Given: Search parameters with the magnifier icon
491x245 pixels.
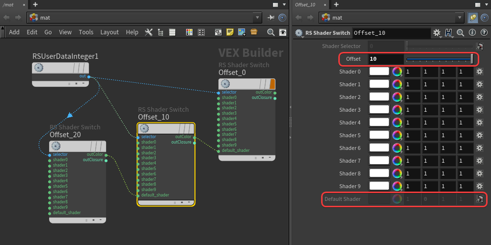Looking at the screenshot, I should pos(461,32).
